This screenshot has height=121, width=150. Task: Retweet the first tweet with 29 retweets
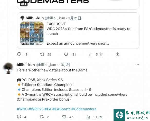[x=42, y=54]
